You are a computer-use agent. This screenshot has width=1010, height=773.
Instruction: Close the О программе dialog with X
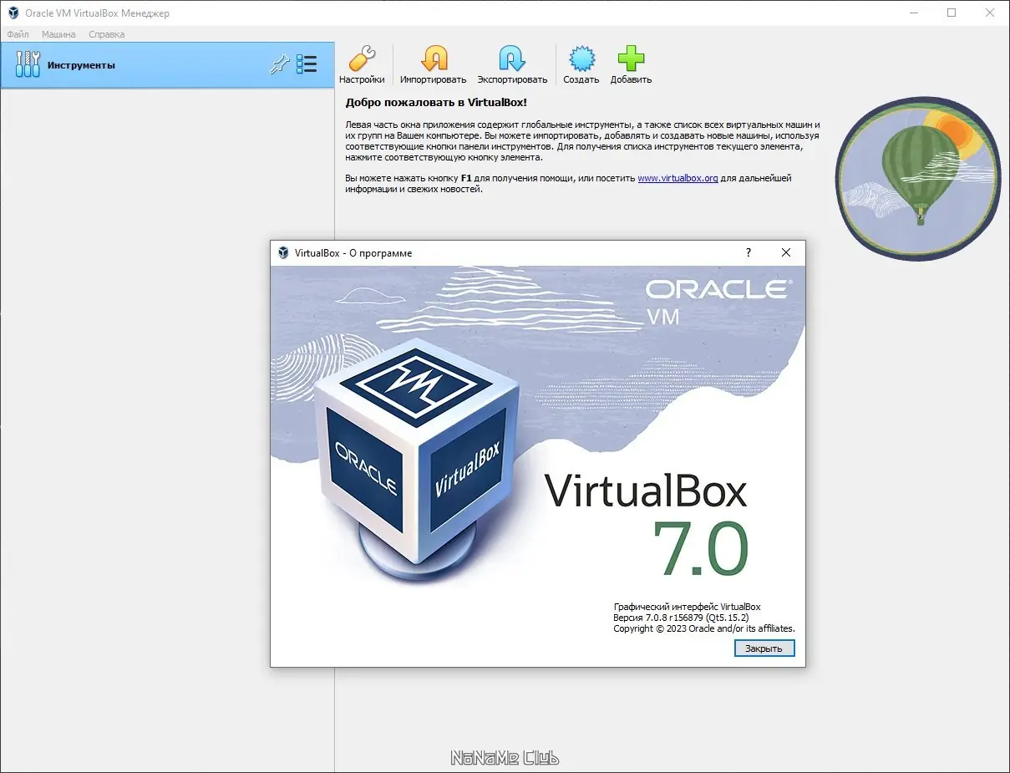coord(785,252)
